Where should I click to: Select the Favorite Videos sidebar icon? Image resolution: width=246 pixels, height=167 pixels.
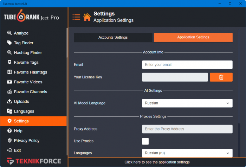[9, 82]
